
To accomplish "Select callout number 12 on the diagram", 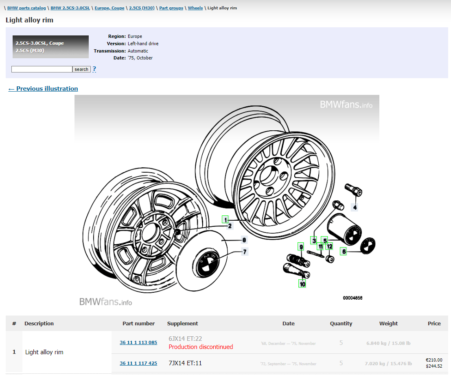I will [329, 246].
